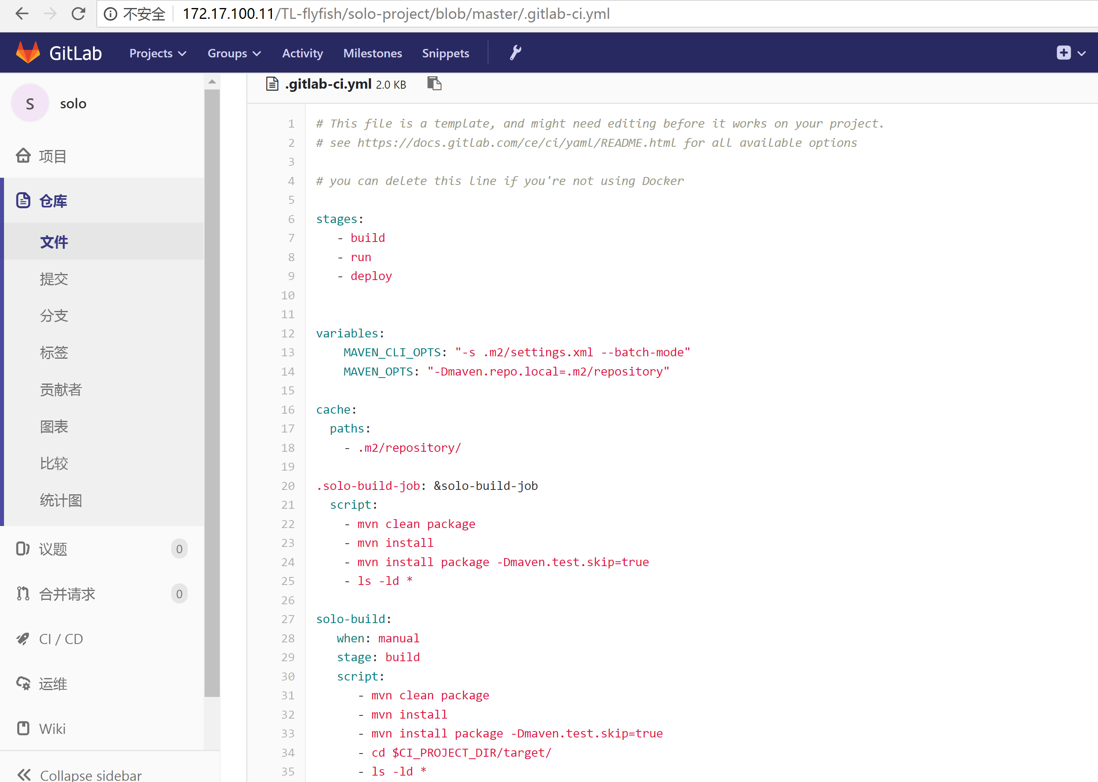
Task: Expand the Projects dropdown
Action: pos(157,53)
